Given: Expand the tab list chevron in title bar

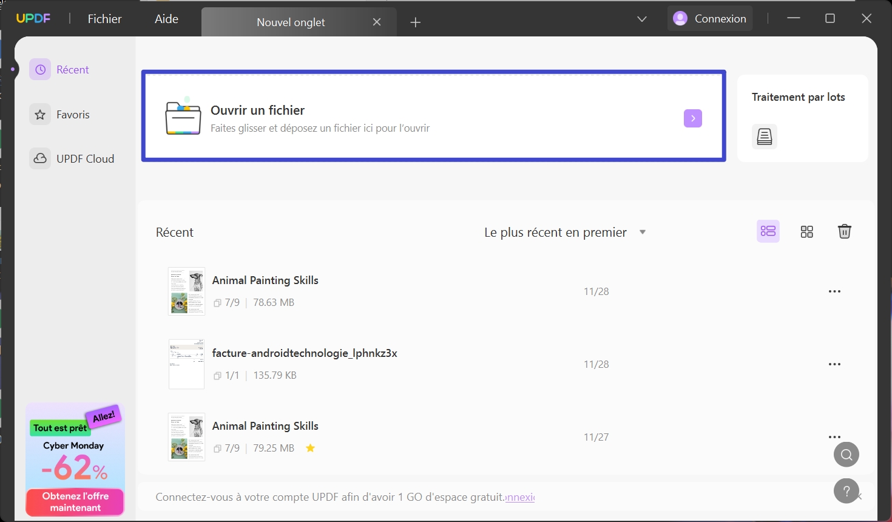Looking at the screenshot, I should (642, 19).
